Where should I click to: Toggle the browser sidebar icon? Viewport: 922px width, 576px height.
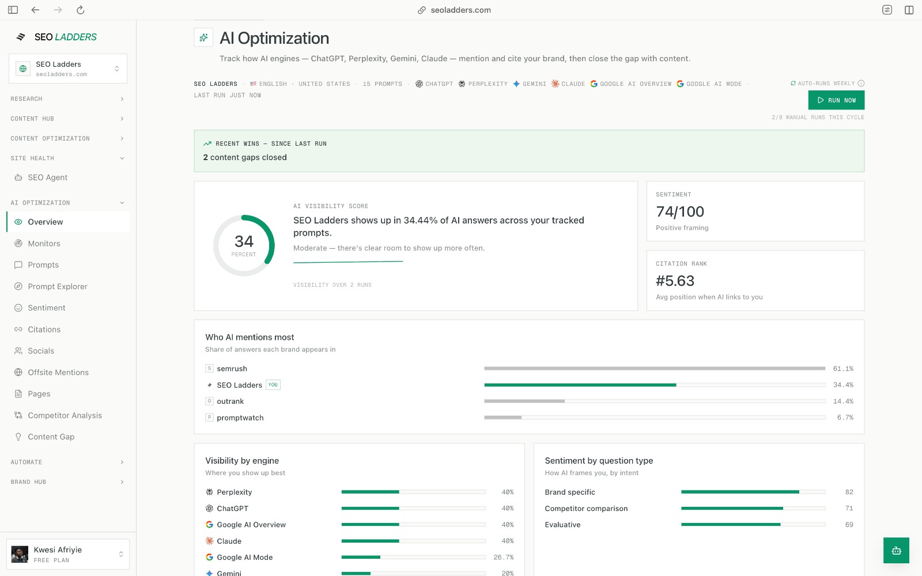coord(13,10)
